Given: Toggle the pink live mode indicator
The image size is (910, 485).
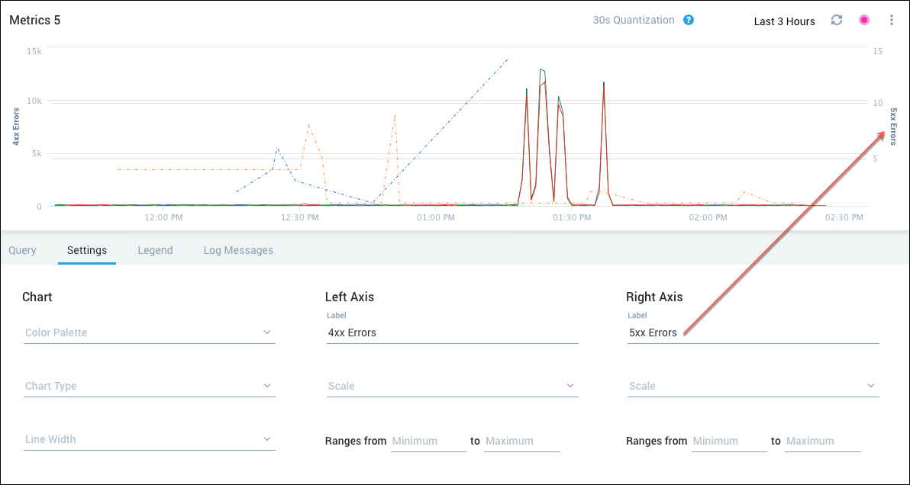Looking at the screenshot, I should point(864,21).
